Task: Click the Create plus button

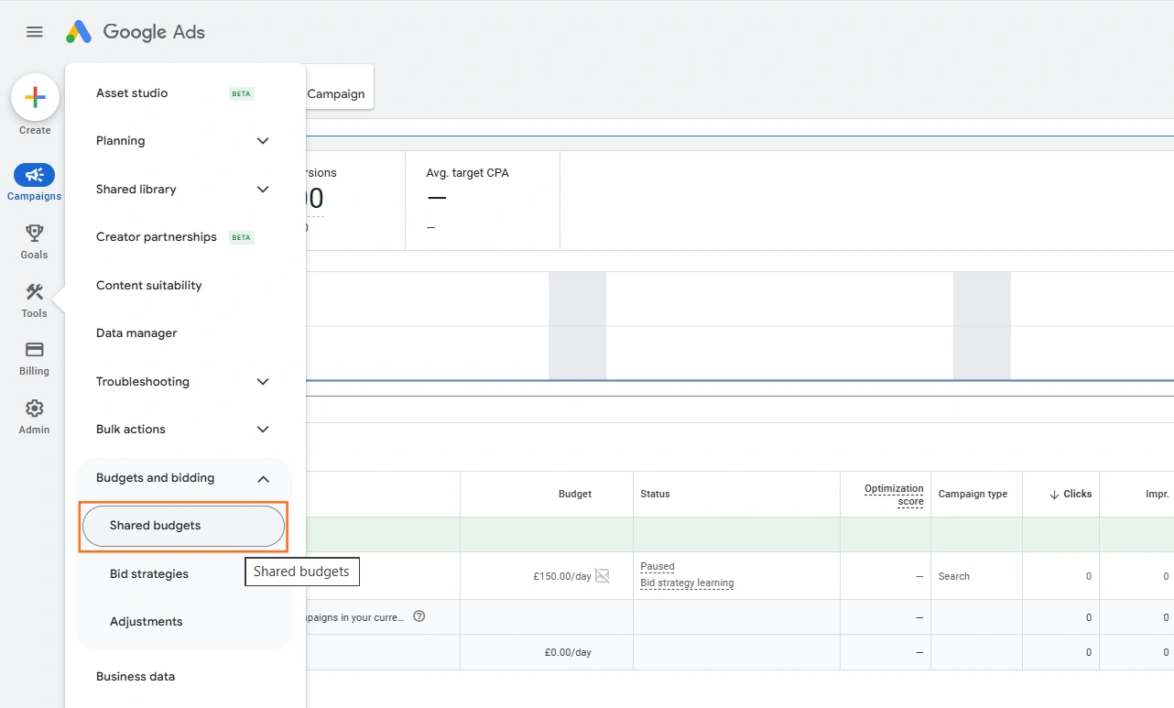Action: point(35,97)
